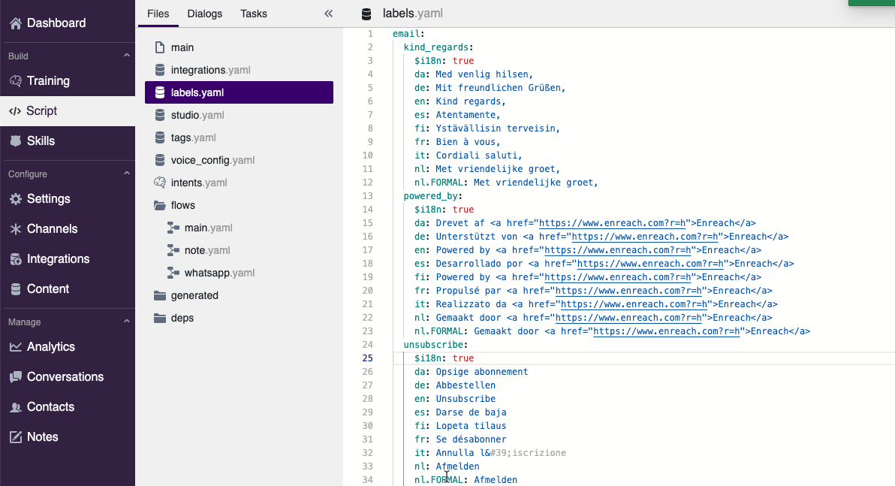The image size is (895, 486).
Task: Click the Conversations chat bubbles icon
Action: coord(16,377)
